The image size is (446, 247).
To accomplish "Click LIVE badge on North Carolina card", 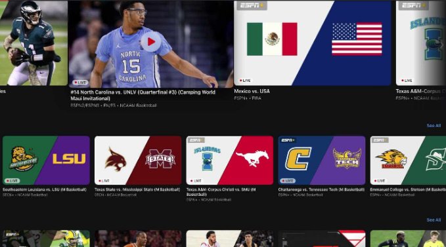I will coord(80,83).
